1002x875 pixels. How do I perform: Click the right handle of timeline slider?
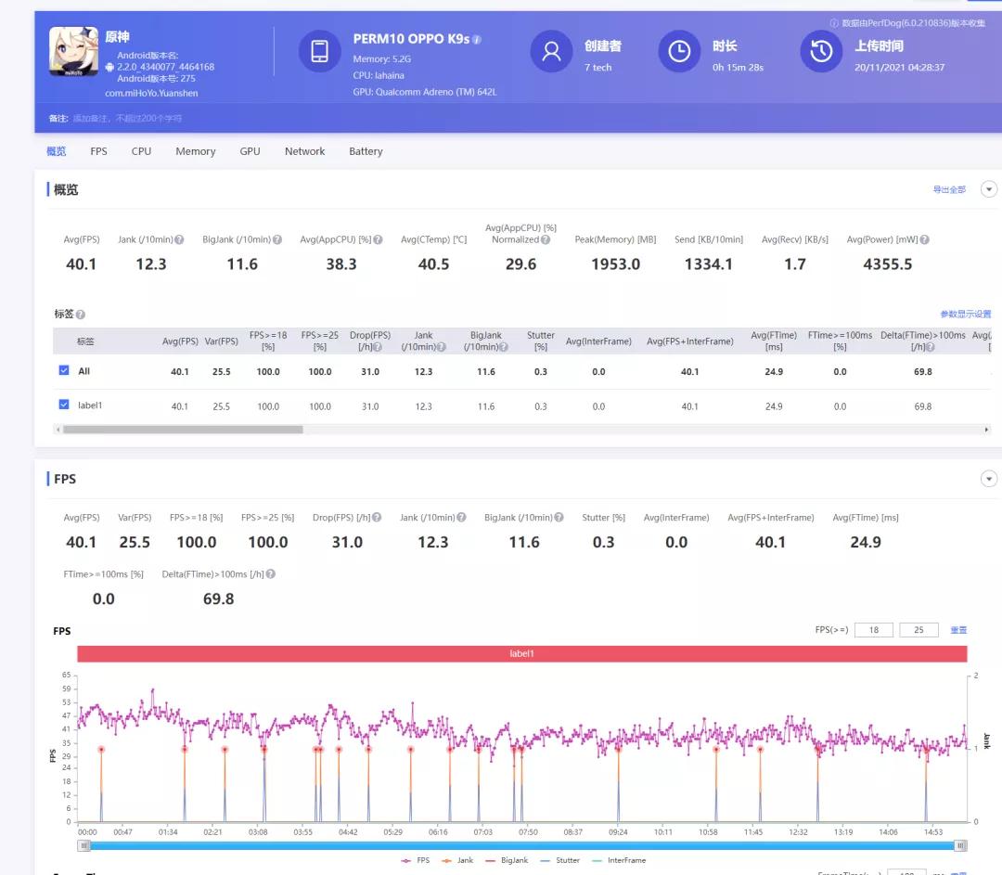point(961,845)
